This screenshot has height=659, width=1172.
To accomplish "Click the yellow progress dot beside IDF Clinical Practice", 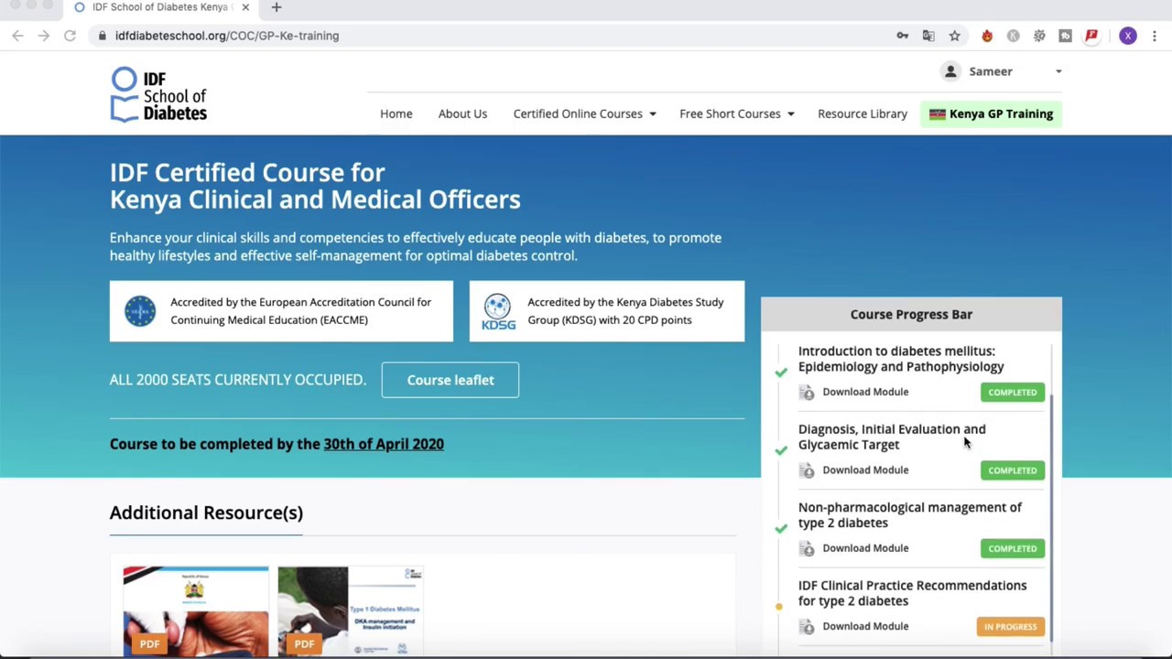I will click(x=778, y=607).
